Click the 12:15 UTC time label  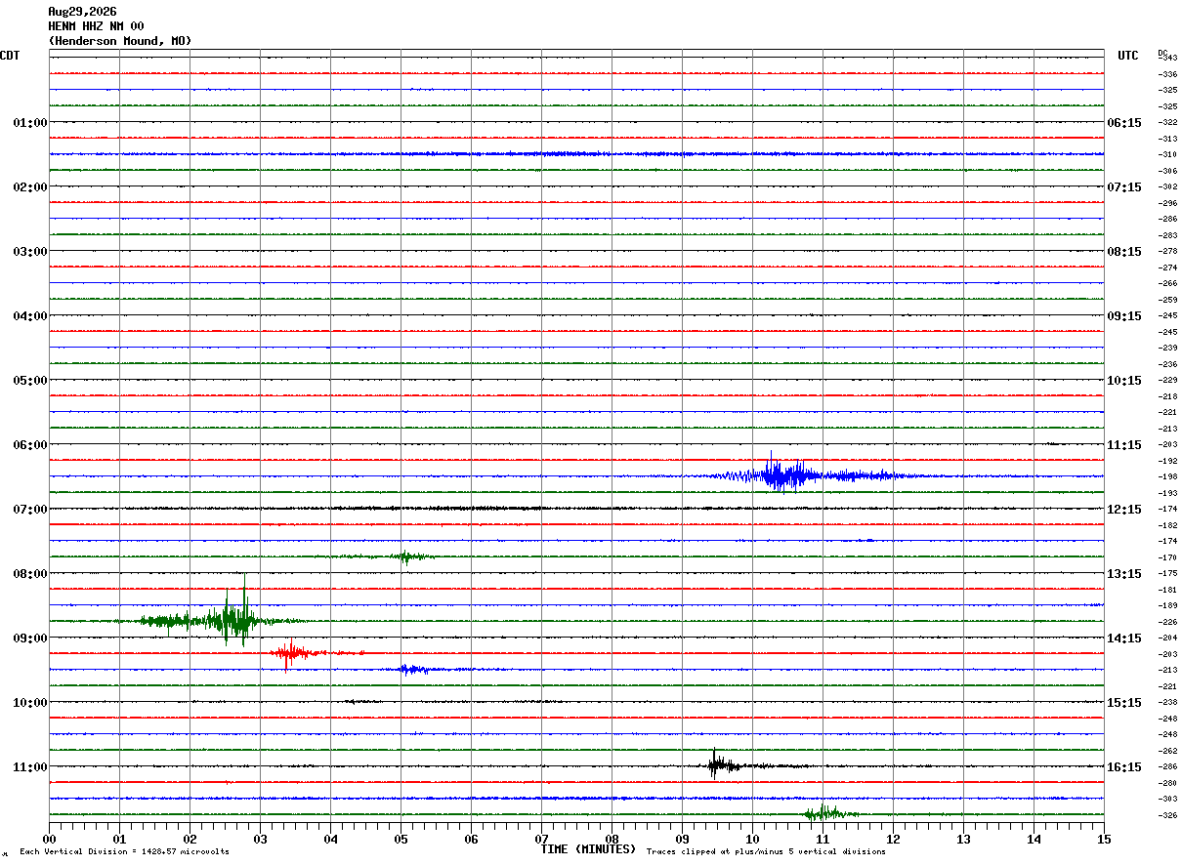(x=1124, y=510)
